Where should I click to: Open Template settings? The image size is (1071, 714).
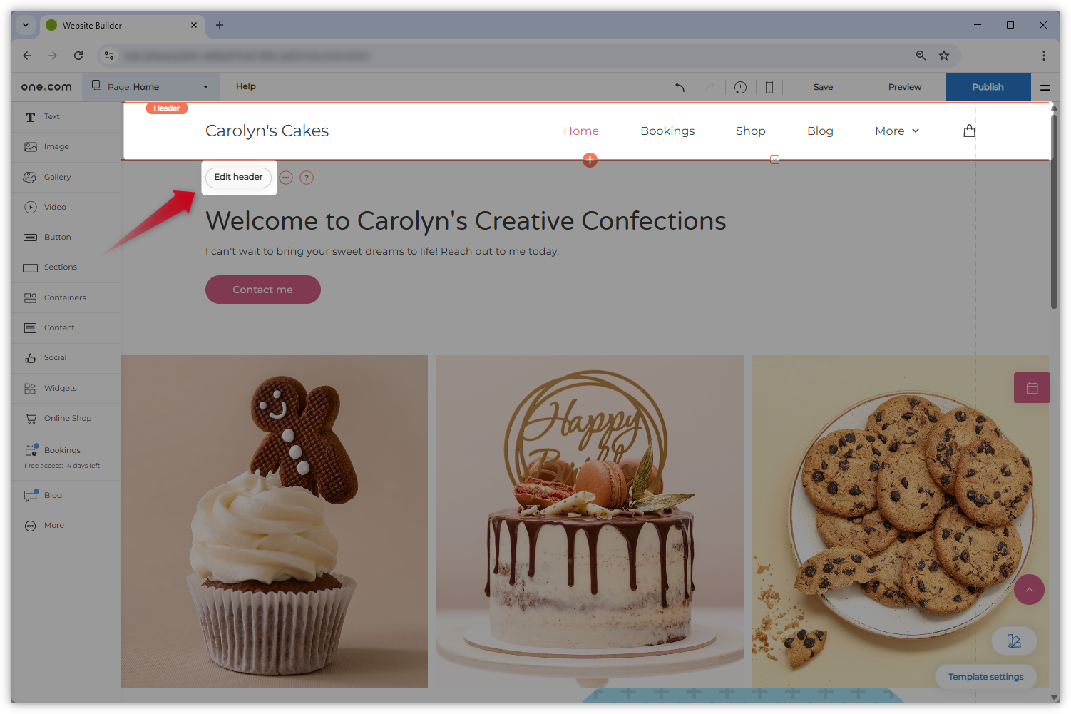click(985, 676)
